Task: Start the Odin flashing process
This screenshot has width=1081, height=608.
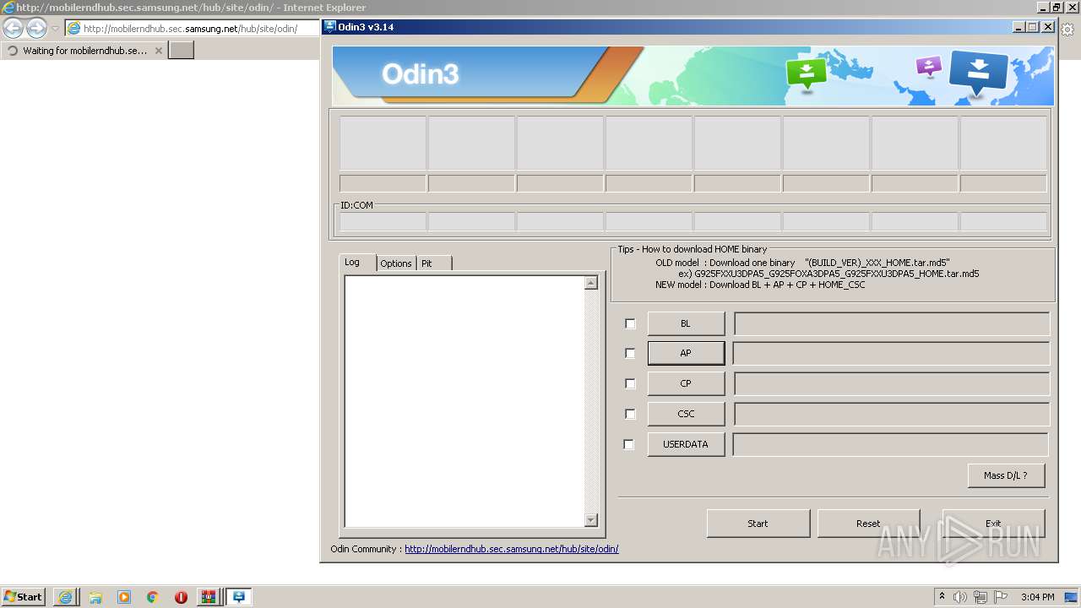Action: 758,524
